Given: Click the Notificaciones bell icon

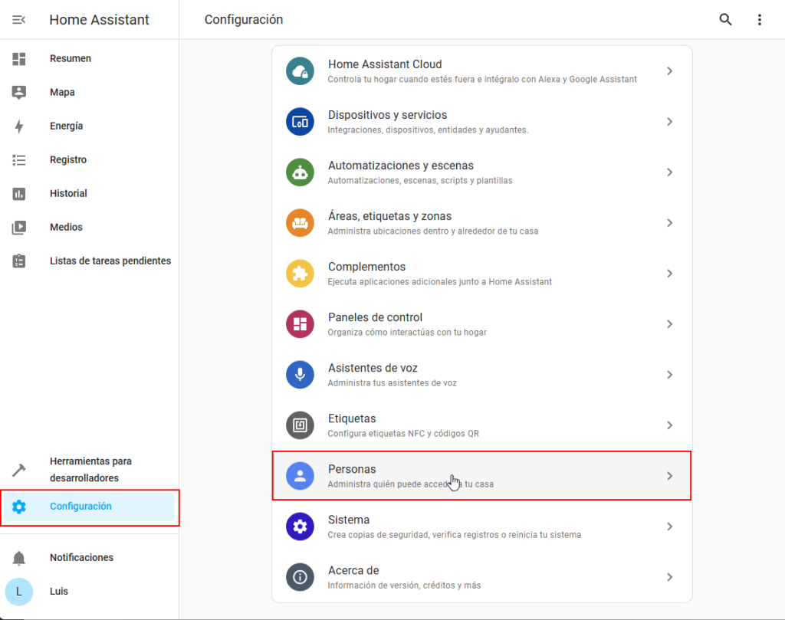Looking at the screenshot, I should 19,558.
